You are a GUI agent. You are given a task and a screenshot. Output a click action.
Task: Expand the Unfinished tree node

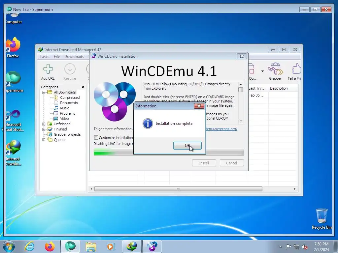[x=44, y=124]
